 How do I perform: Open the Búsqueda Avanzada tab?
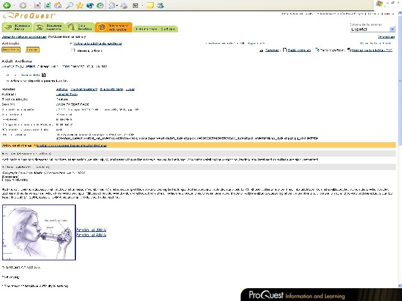pyautogui.click(x=49, y=27)
